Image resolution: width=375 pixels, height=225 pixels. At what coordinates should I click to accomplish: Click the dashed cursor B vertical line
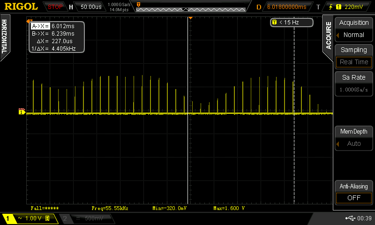tap(294, 110)
